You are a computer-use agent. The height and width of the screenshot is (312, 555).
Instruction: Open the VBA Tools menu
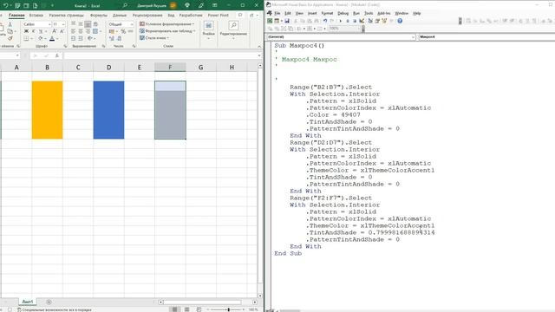[x=369, y=13]
